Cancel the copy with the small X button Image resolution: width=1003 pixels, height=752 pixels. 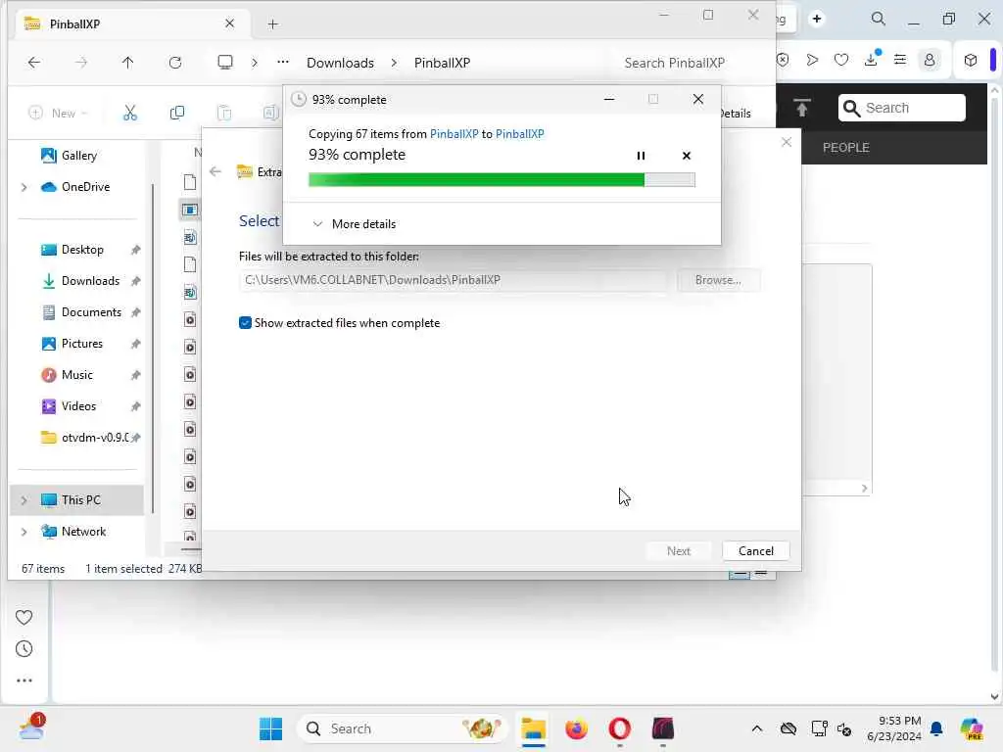(687, 156)
